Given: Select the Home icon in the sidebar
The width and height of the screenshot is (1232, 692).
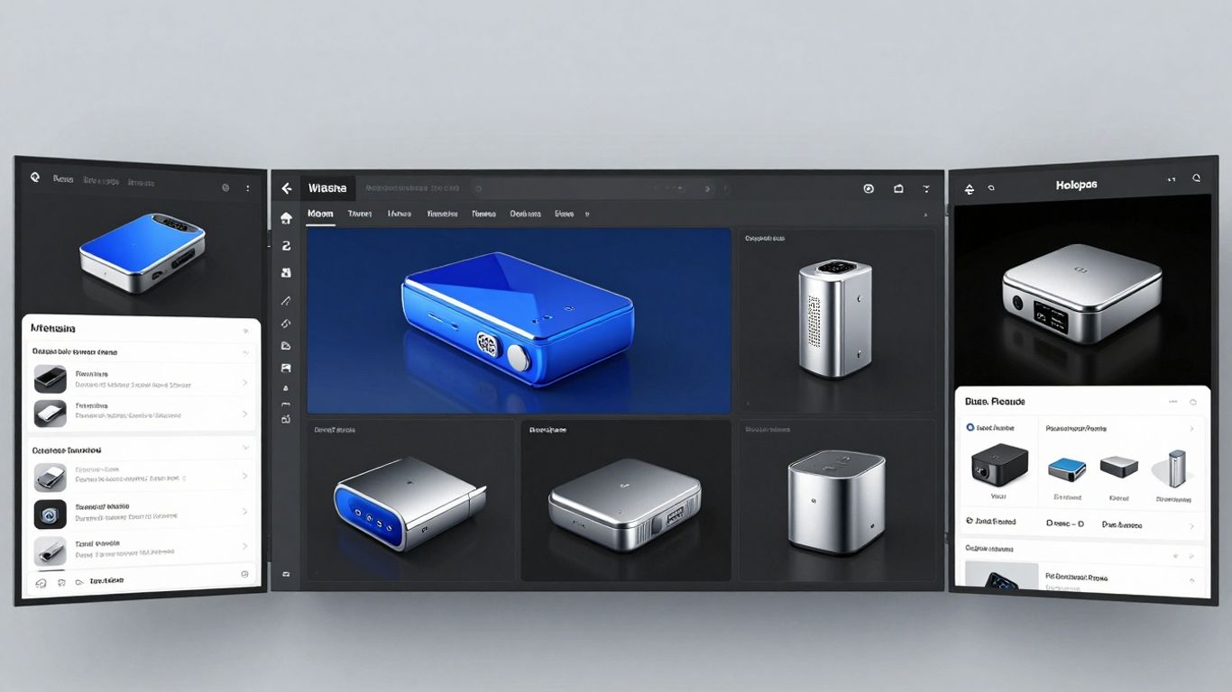Looking at the screenshot, I should point(286,216).
